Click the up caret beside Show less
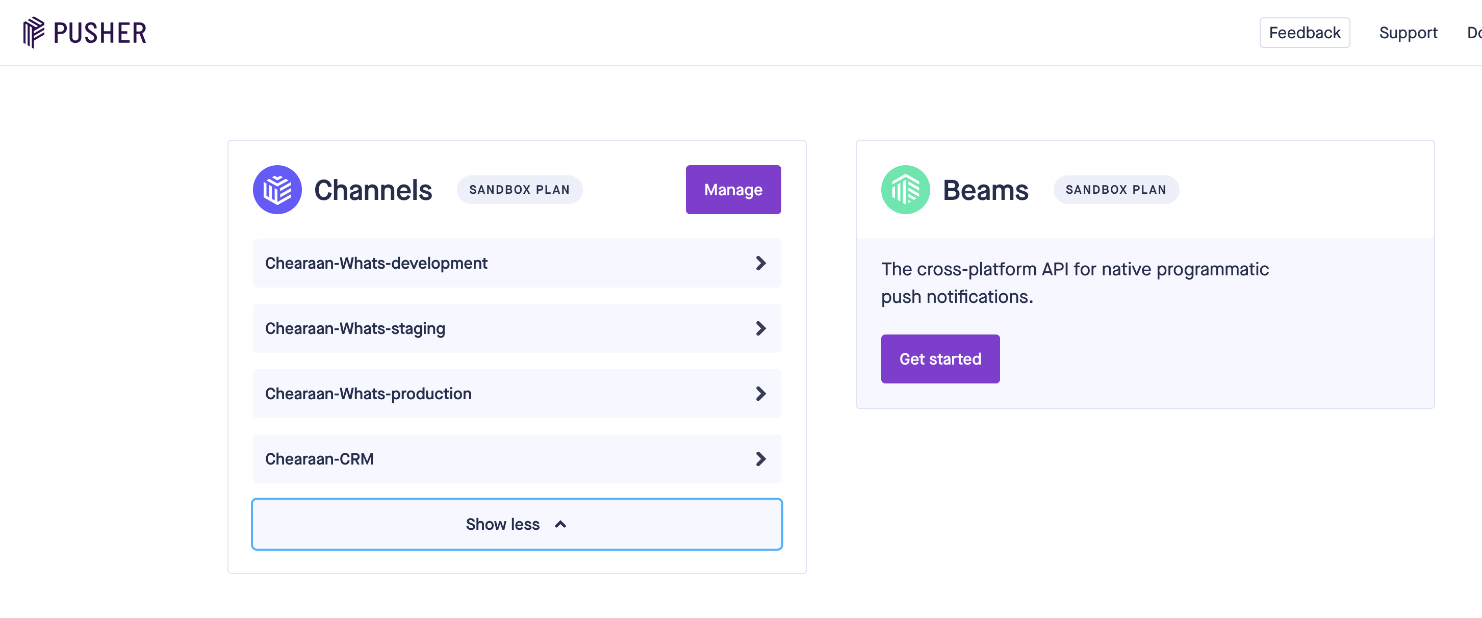This screenshot has width=1482, height=618. [560, 524]
